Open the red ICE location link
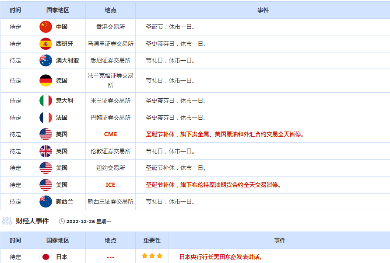The height and width of the screenshot is (263, 390). 110,185
